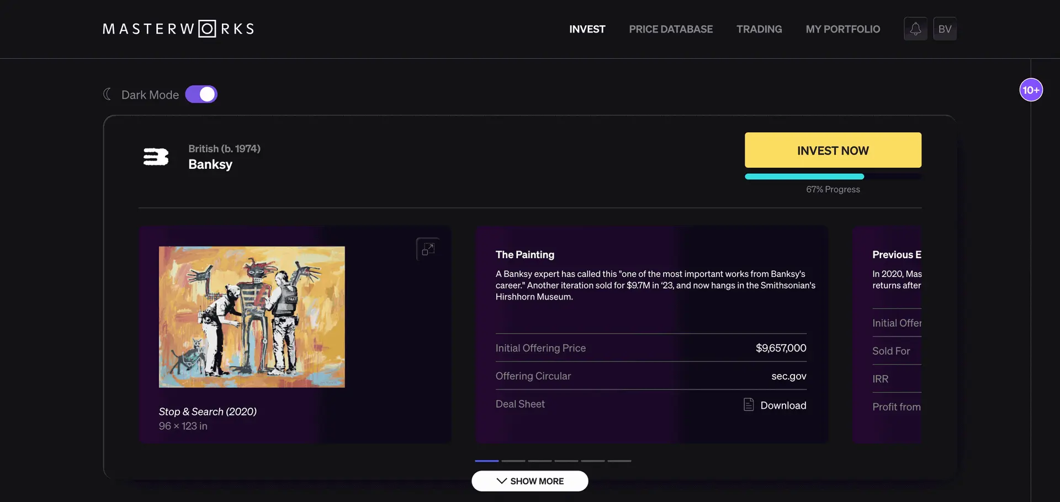
Task: Open the Stop & Search painting thumbnail
Action: pos(252,317)
